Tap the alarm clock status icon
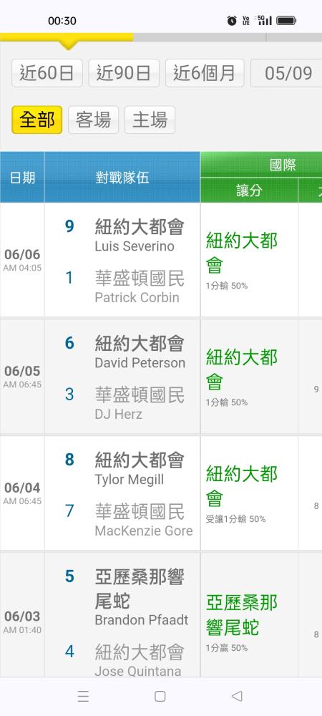The width and height of the screenshot is (322, 716). tap(232, 21)
